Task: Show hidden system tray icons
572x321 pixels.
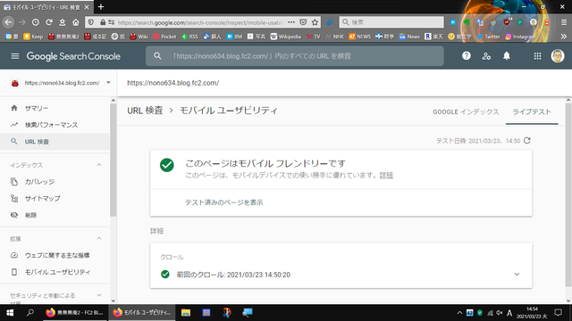Action: coord(459,313)
